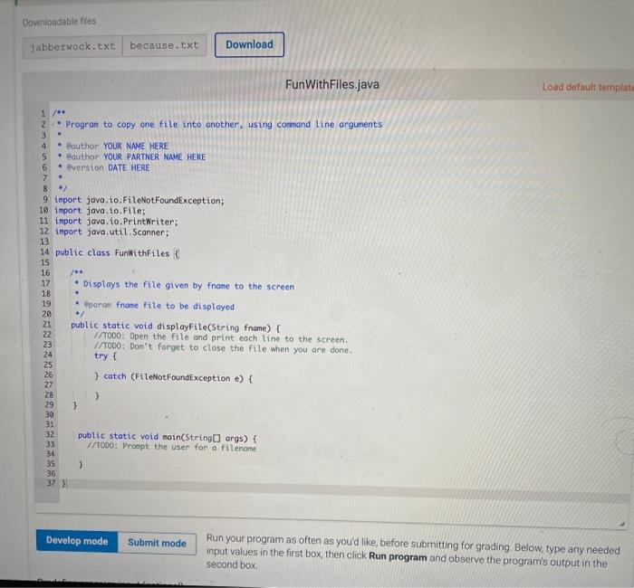Click 'Program to copy one file' comment line
The height and width of the screenshot is (588, 634).
(219, 125)
